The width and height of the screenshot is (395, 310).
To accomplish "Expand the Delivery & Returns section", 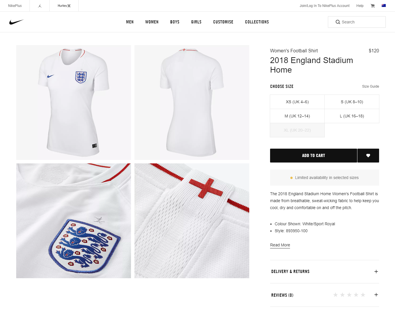I will click(376, 272).
